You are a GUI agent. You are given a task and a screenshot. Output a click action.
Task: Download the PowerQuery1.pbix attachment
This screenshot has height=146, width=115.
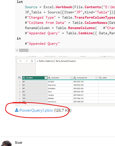click(x=36, y=110)
